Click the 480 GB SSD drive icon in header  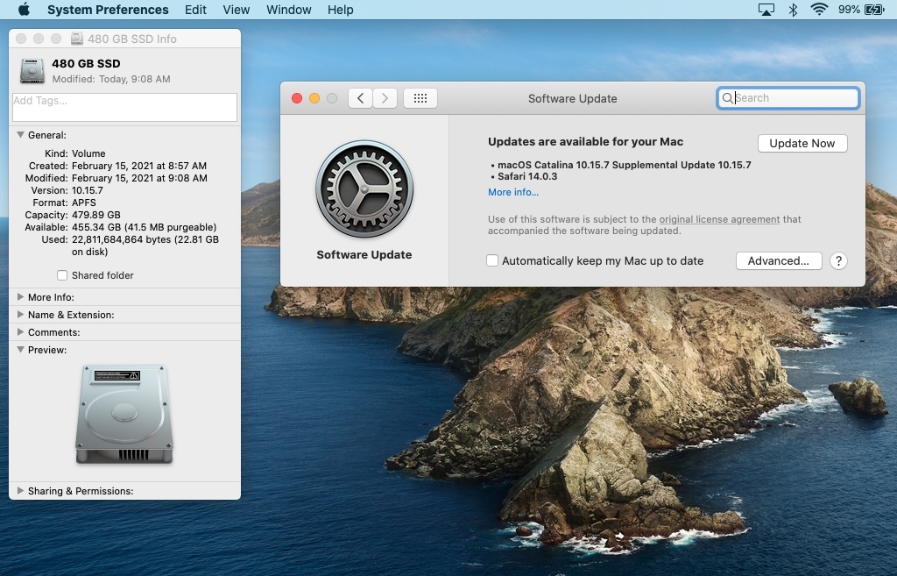click(32, 71)
